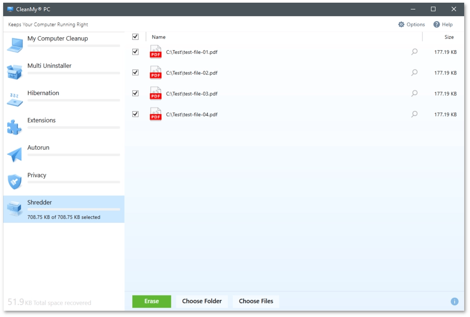This screenshot has height=317, width=470.
Task: Select the Privacy shield icon
Action: 15,182
